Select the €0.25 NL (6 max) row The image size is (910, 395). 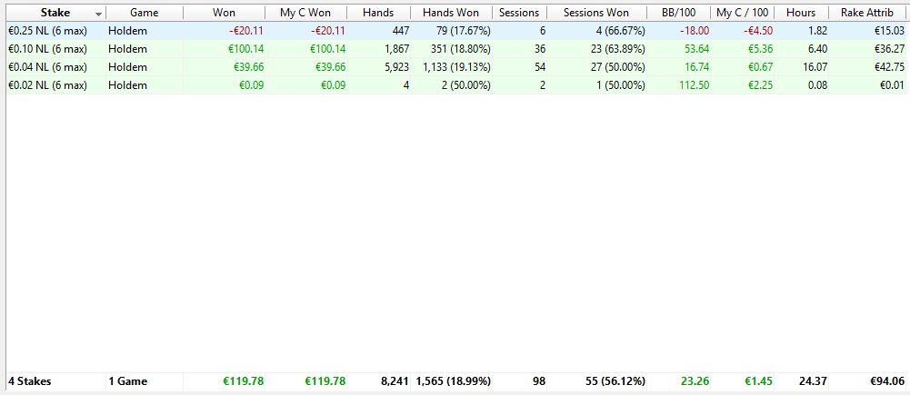(456, 31)
